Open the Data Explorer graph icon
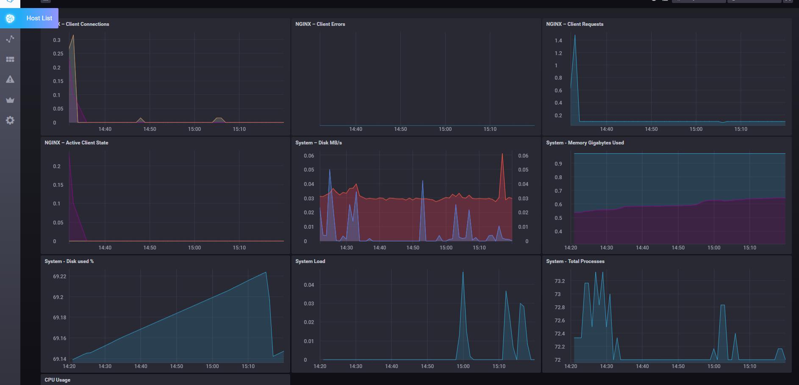The width and height of the screenshot is (799, 385). [x=10, y=39]
